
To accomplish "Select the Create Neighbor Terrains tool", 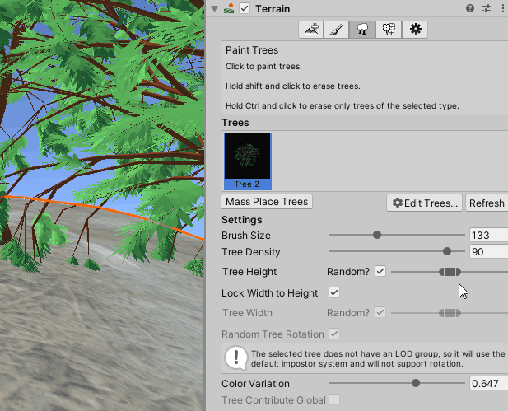I will (310, 30).
